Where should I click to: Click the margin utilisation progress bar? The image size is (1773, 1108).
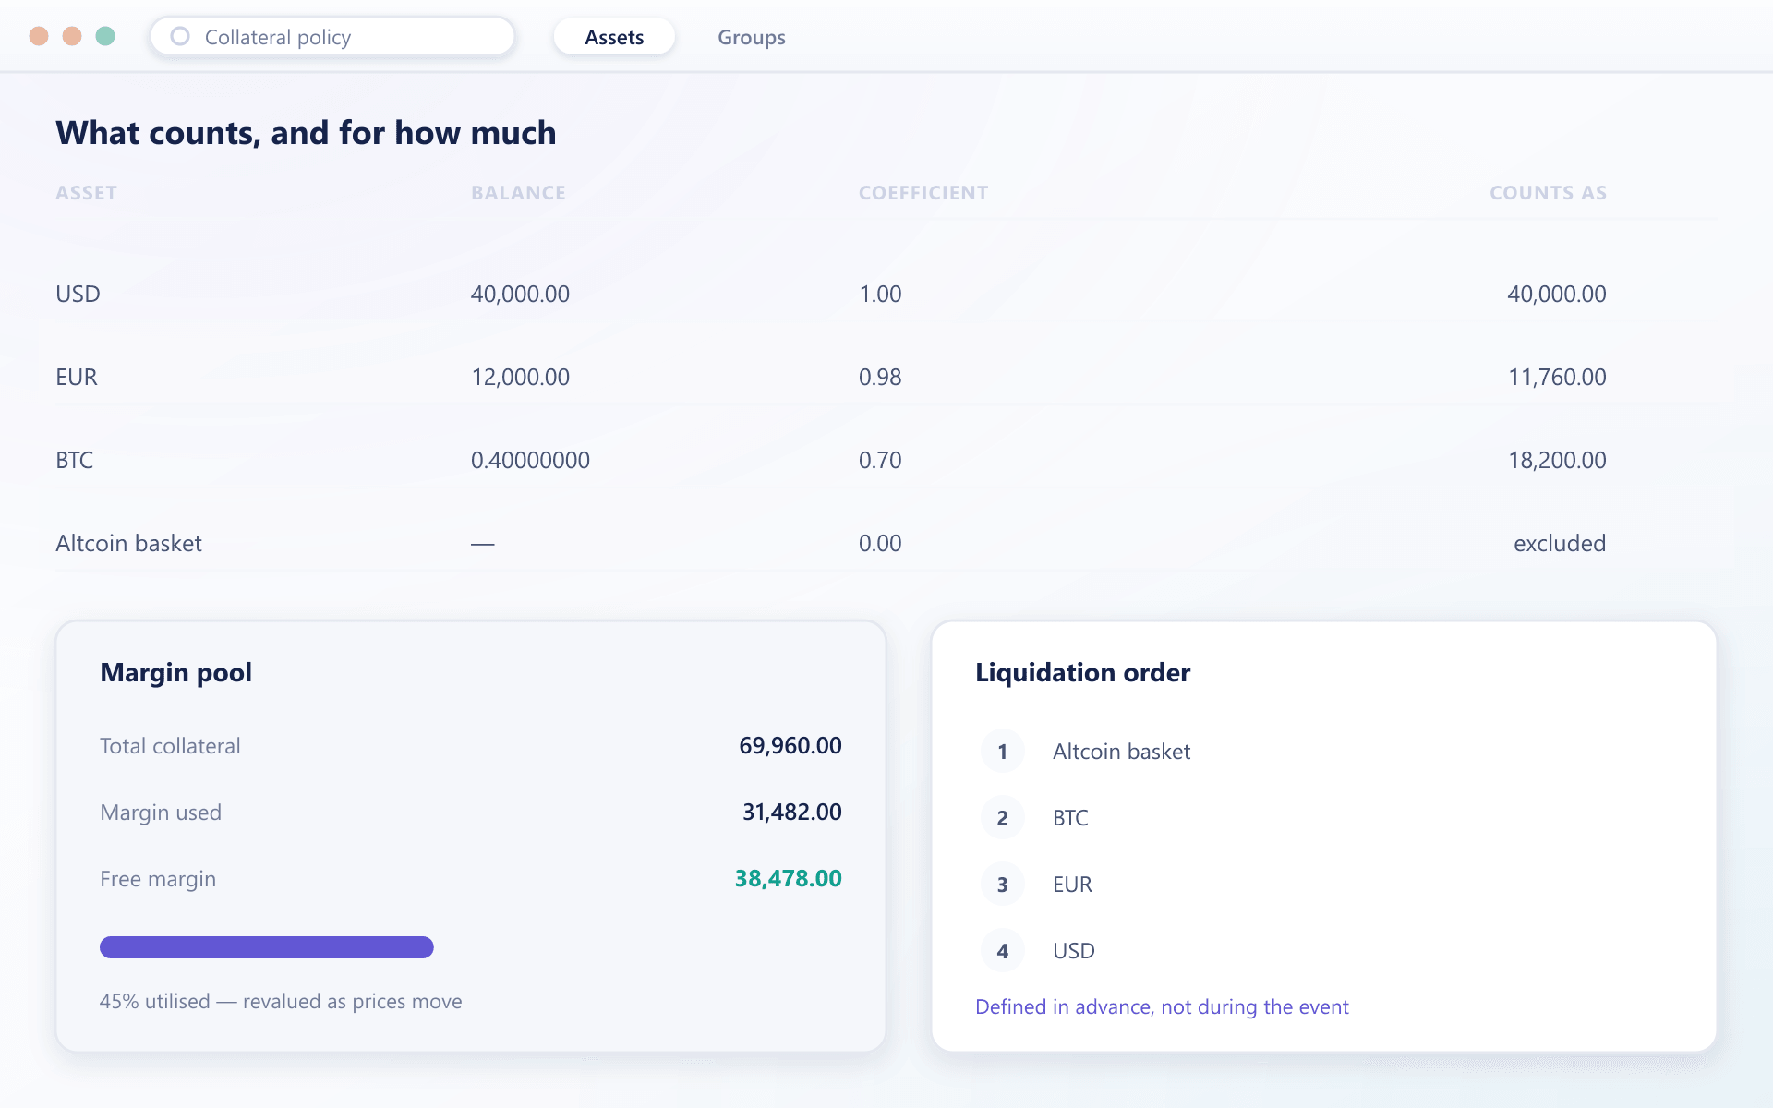pos(267,947)
